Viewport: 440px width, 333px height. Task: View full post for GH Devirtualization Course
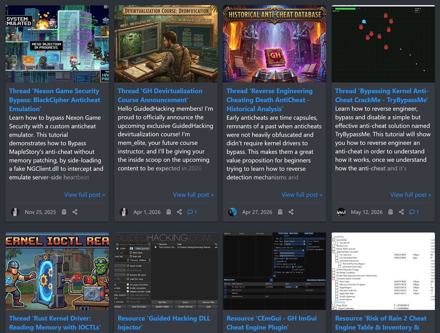[193, 195]
